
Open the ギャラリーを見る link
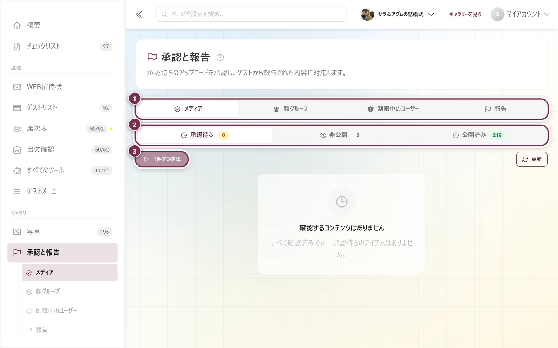[465, 14]
